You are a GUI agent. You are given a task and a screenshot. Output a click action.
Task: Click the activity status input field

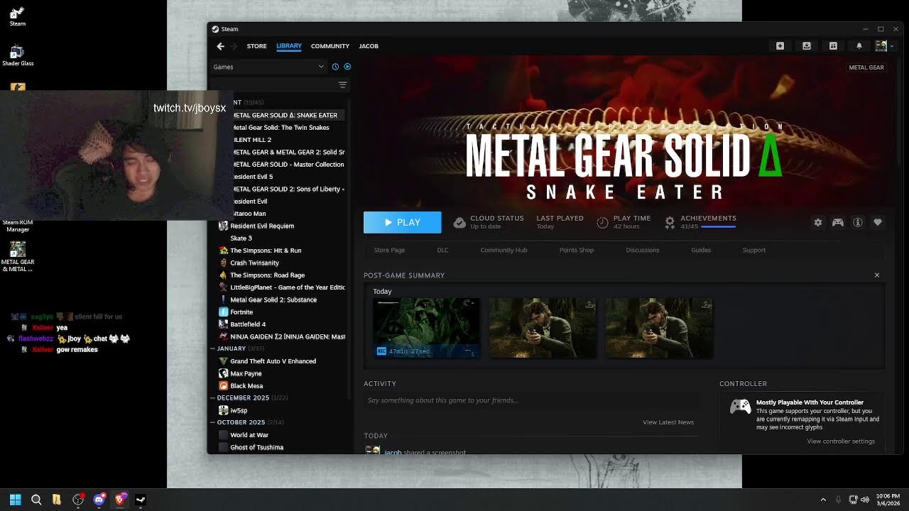530,401
